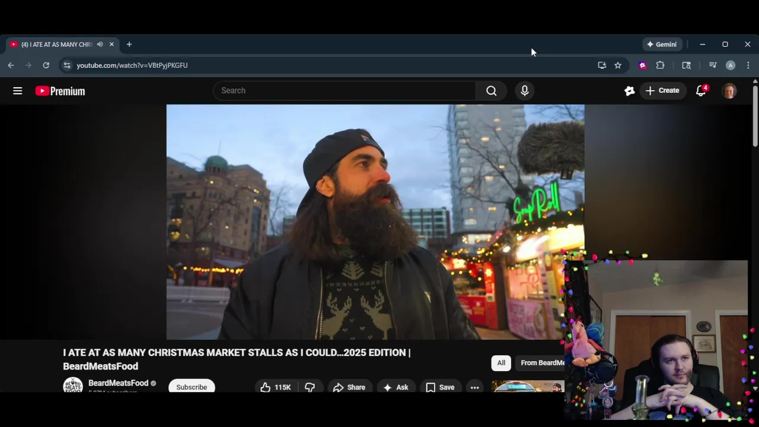
Task: Select the 'All' filter chip
Action: coord(501,363)
